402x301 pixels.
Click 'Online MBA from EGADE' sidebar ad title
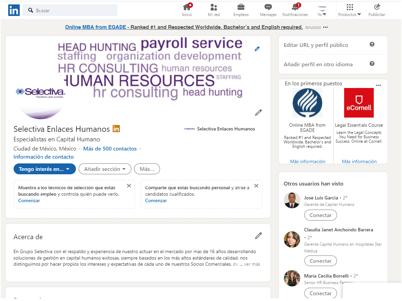coord(307,127)
